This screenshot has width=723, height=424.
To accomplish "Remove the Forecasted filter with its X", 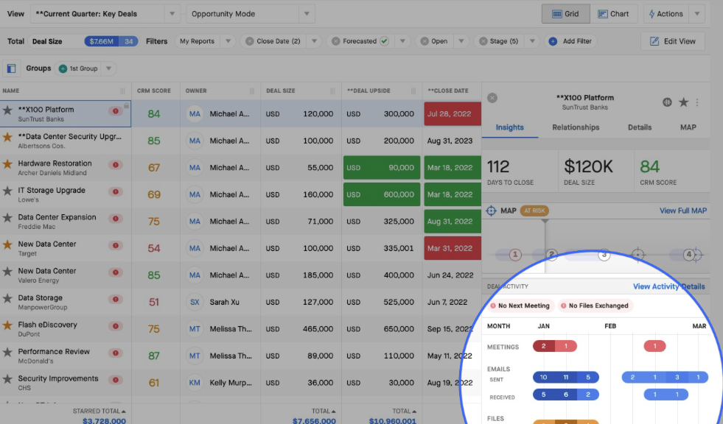I will (335, 41).
